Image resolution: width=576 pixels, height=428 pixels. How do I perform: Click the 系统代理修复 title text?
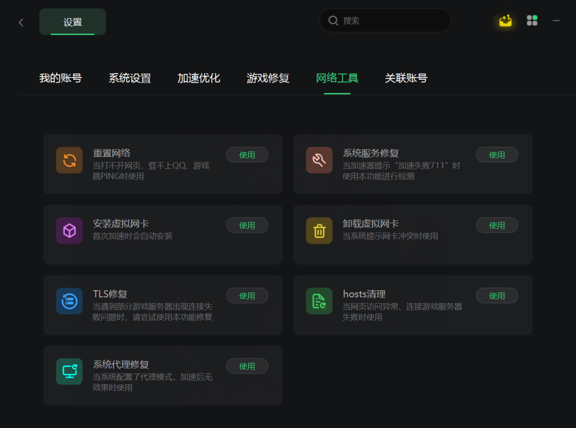(120, 364)
